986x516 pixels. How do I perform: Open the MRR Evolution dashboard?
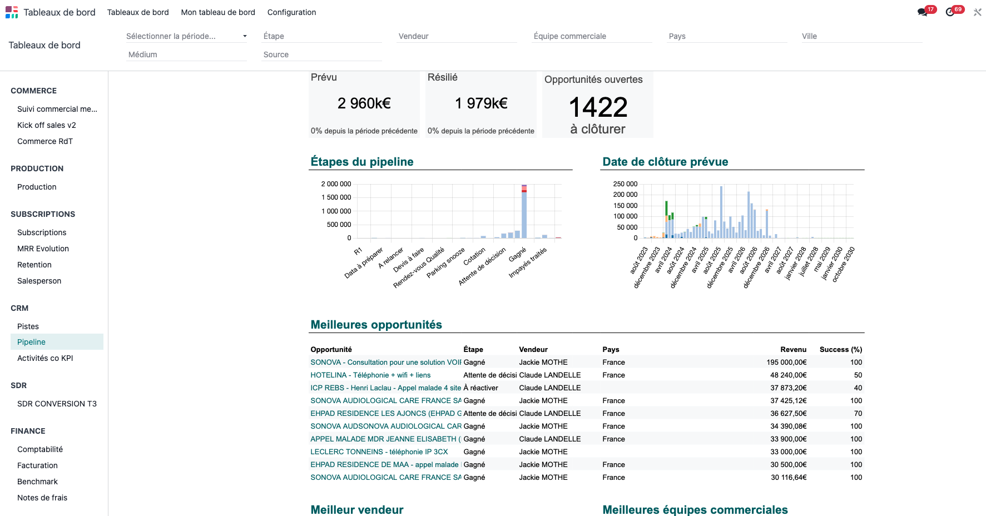(43, 249)
